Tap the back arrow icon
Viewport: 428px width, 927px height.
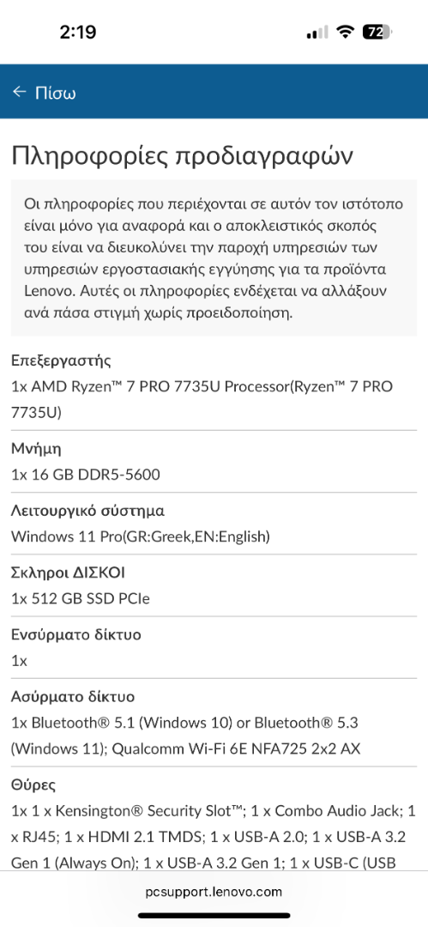tap(20, 92)
